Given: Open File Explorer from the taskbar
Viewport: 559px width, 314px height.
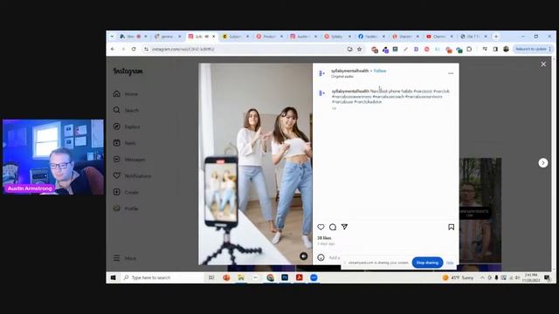Looking at the screenshot, I should 241,277.
